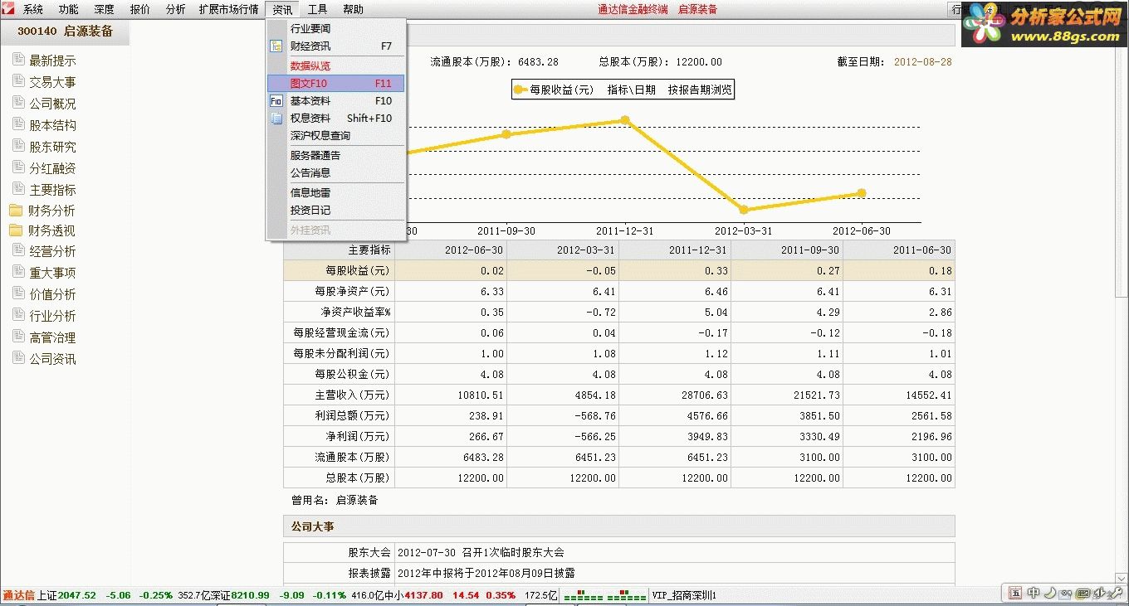
Task: Click the 主要指标 document icon in sidebar
Action: [x=18, y=189]
